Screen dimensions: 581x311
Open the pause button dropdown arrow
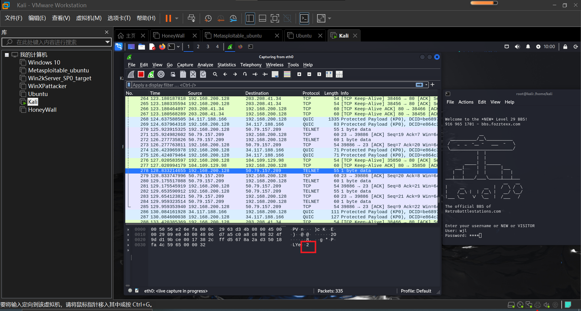tap(177, 18)
